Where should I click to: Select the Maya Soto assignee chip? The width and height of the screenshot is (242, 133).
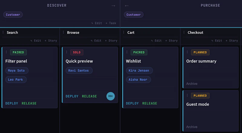point(17,70)
